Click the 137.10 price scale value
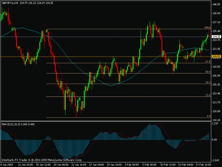 click(216, 22)
